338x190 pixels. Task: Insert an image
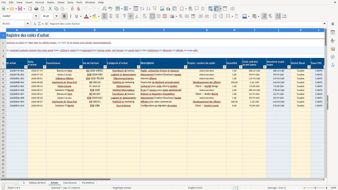click(162, 9)
